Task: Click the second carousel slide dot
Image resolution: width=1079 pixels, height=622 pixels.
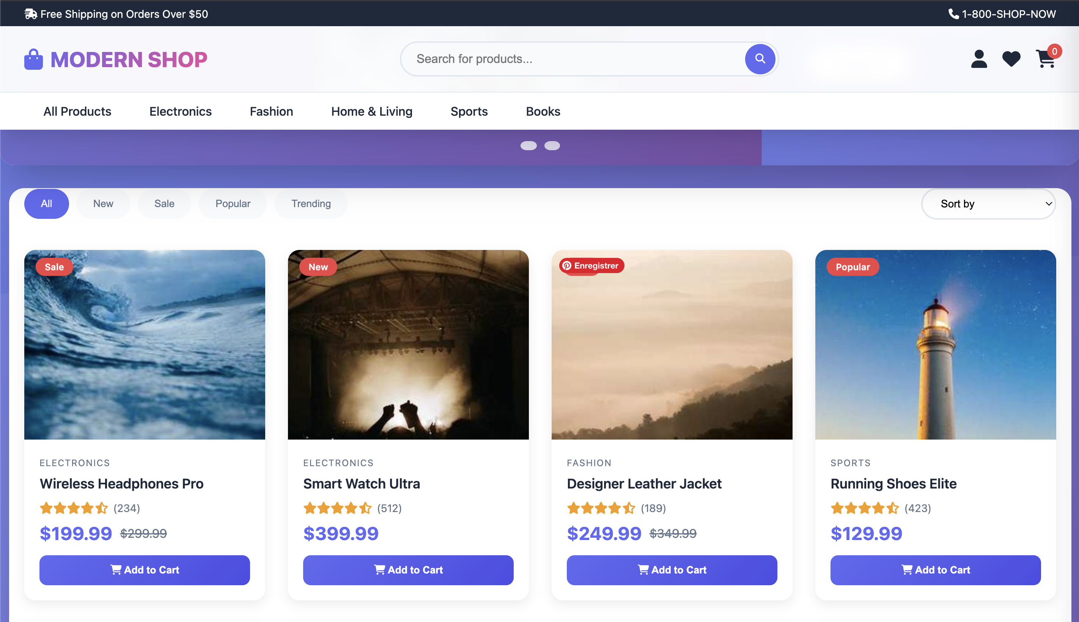Action: tap(552, 146)
